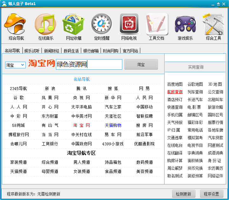This screenshot has width=229, height=200.
Task: Open the 百度地图 query link
Action: coord(175,84)
